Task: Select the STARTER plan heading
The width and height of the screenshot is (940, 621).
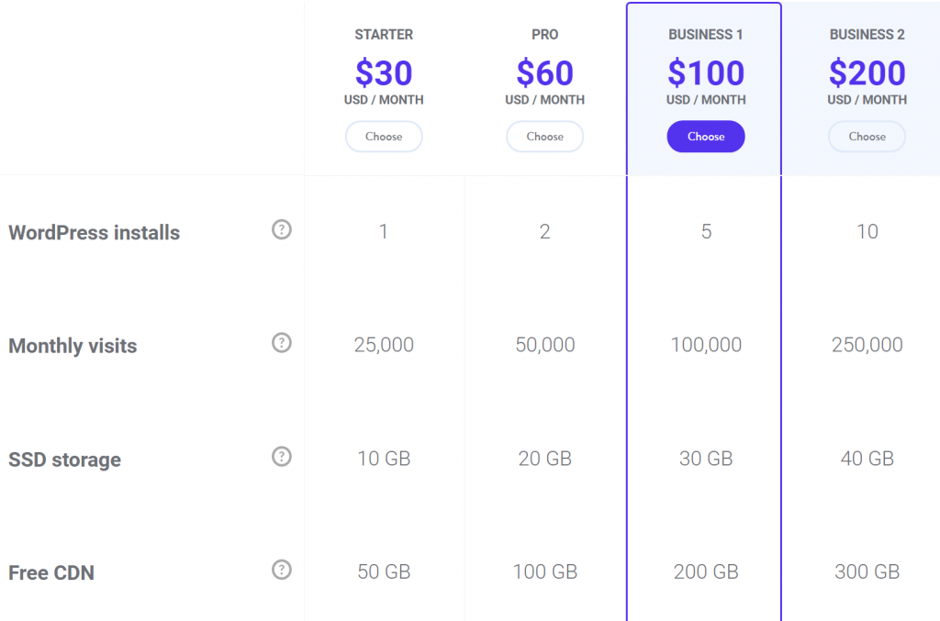Action: coord(384,35)
